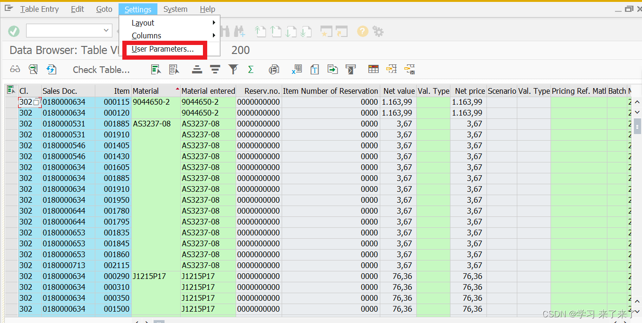The width and height of the screenshot is (642, 323).
Task: Open the Help question mark icon
Action: pos(363,31)
